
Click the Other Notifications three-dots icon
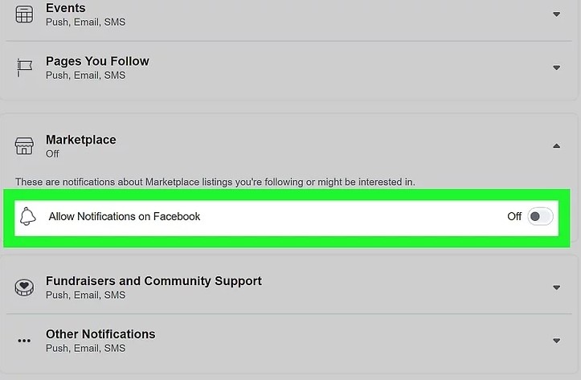(x=24, y=341)
